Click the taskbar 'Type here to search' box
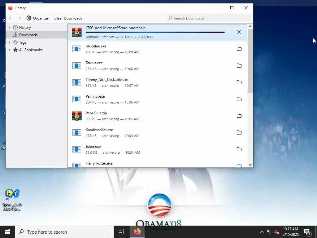The height and width of the screenshot is (238, 317). pos(64,232)
